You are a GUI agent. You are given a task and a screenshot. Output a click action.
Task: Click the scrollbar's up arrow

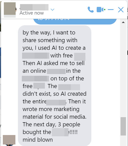coord(123,22)
